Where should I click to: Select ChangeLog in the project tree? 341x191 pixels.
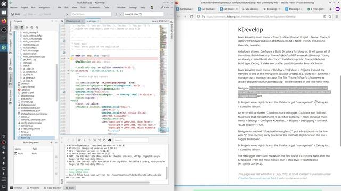27,101
